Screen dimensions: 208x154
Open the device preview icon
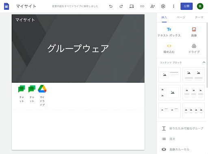(x=132, y=6)
